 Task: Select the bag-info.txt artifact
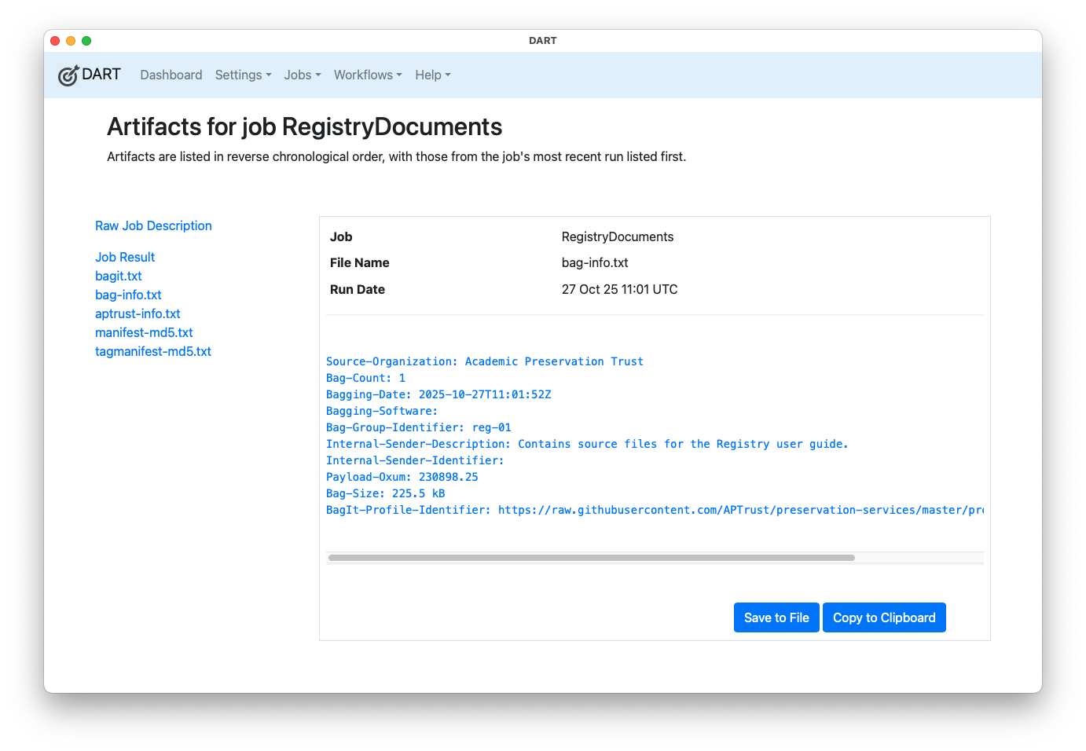(x=128, y=295)
